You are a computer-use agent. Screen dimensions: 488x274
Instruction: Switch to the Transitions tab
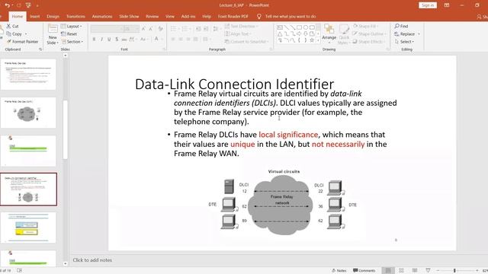point(75,17)
